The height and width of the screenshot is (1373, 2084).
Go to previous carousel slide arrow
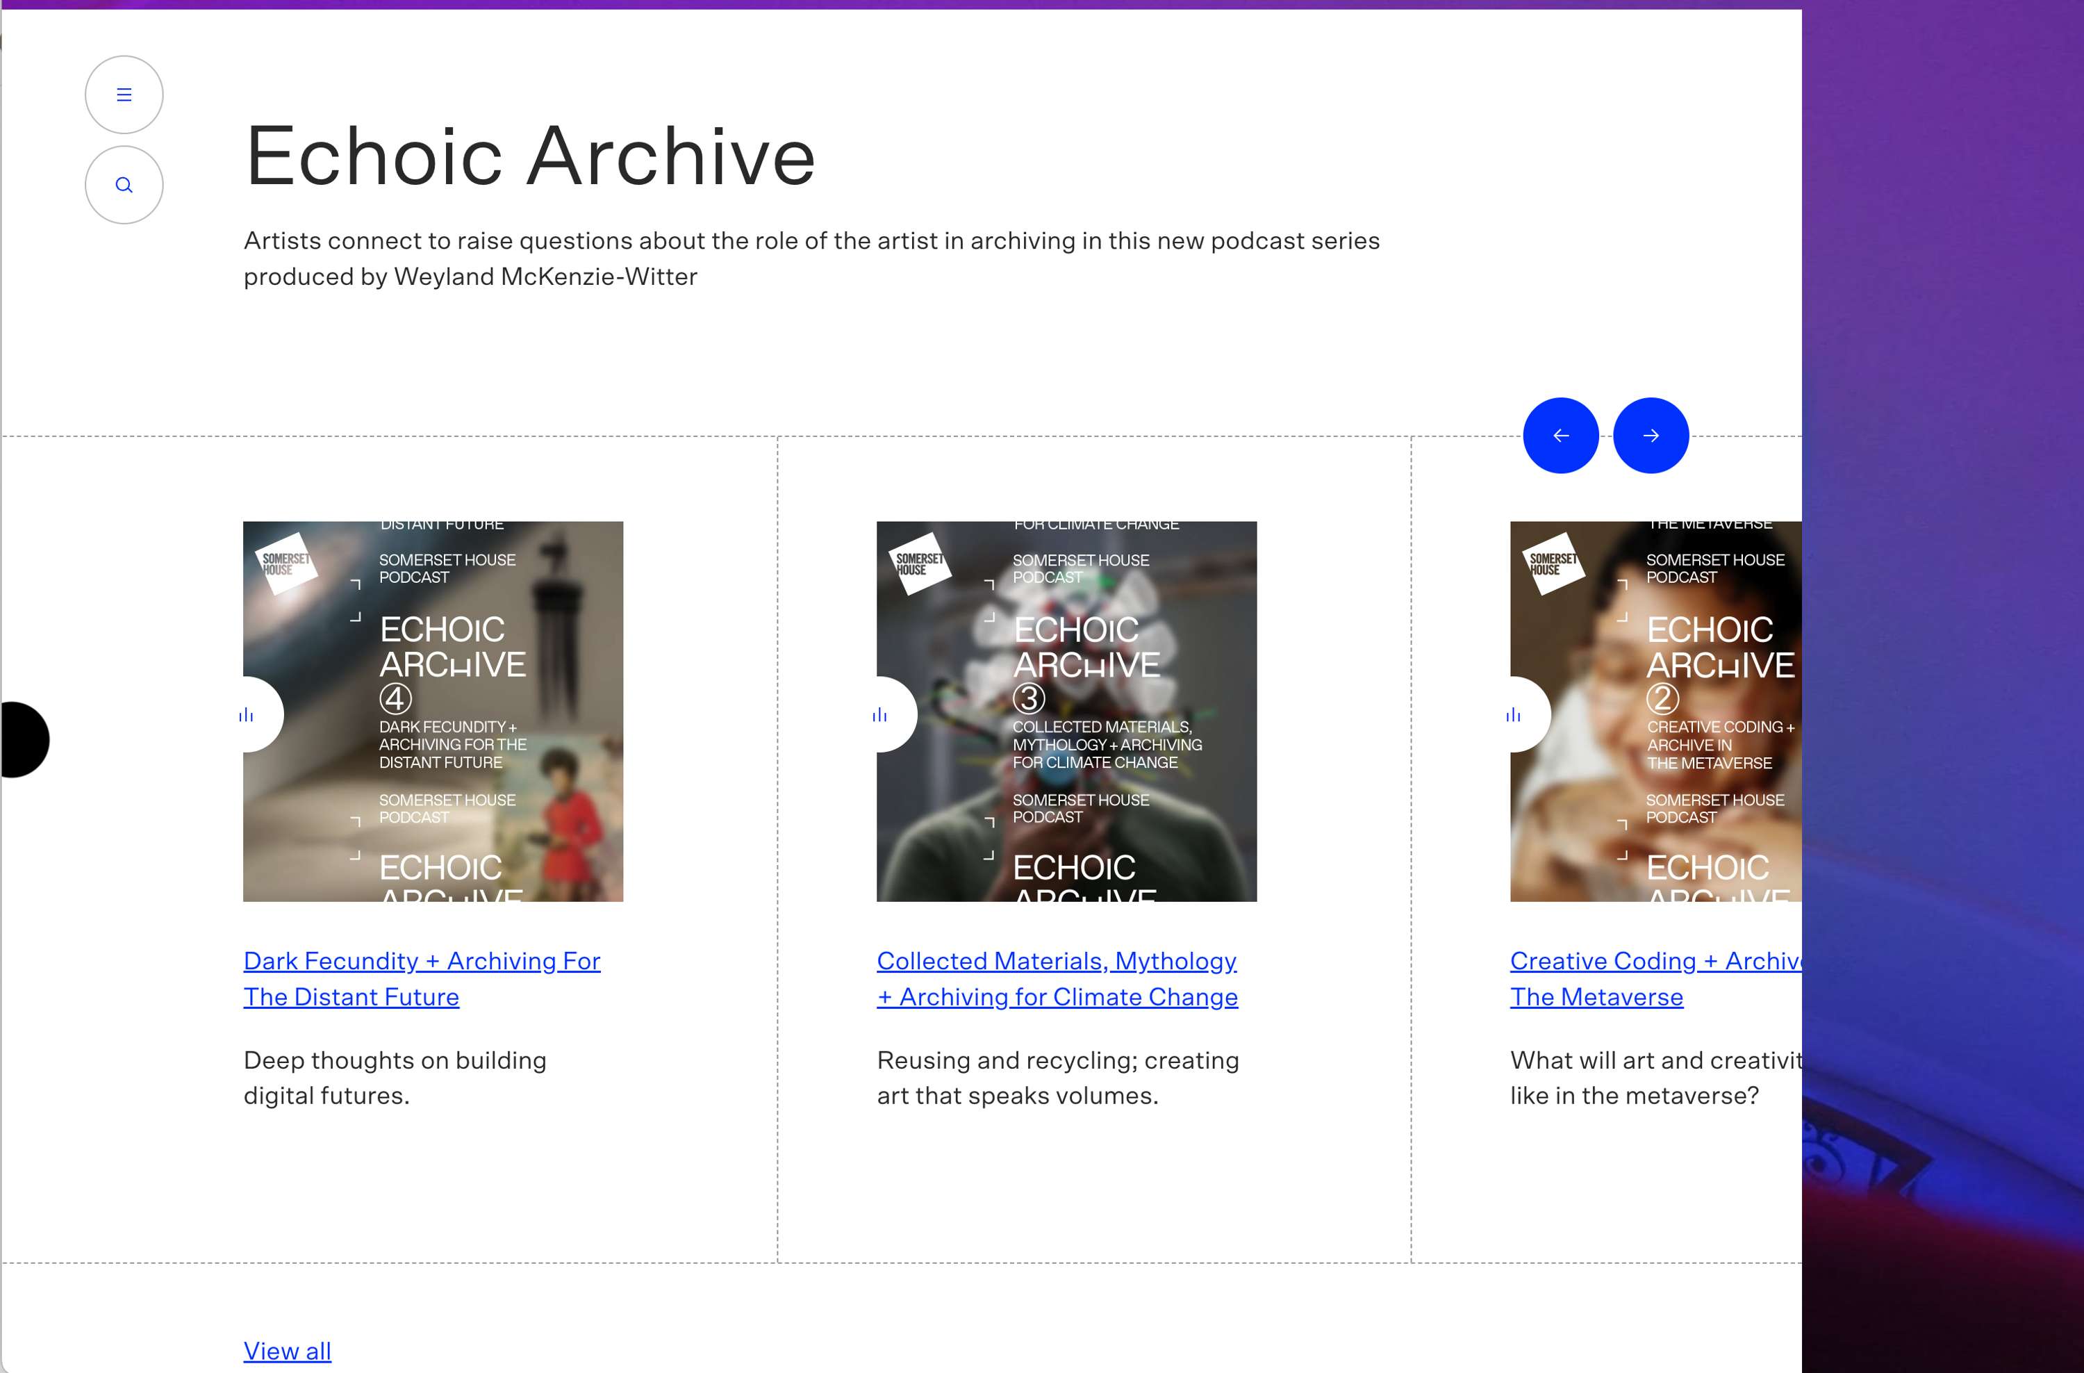1560,435
